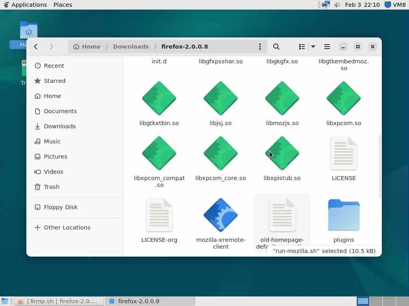The image size is (409, 306).
Task: Open Floppy Disk in the sidebar
Action: click(x=74, y=207)
